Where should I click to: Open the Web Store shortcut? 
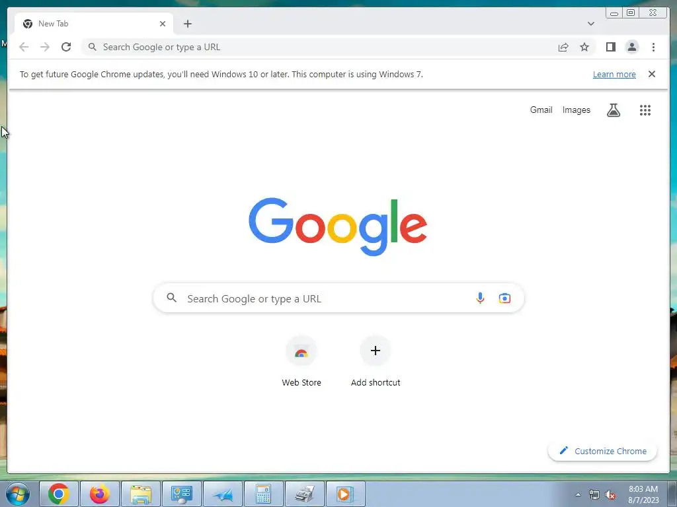[x=301, y=362]
